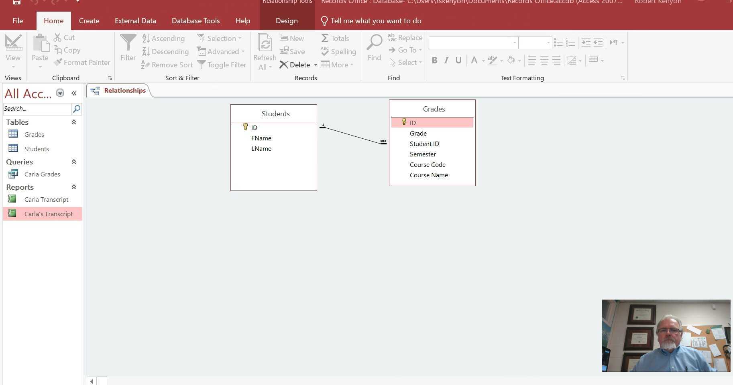Click the search magnifier in navigation pane

[76, 109]
